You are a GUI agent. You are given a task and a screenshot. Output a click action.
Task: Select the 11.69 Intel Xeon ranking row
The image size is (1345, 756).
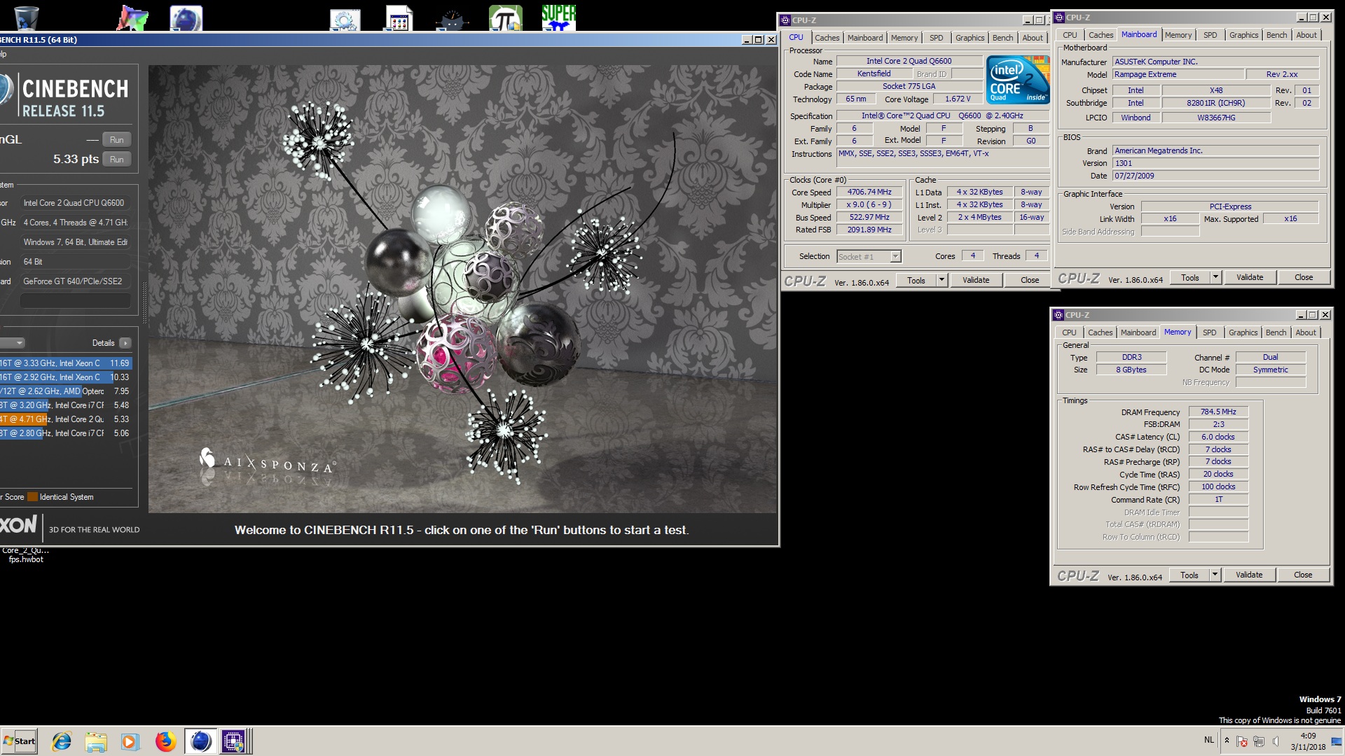[x=66, y=363]
